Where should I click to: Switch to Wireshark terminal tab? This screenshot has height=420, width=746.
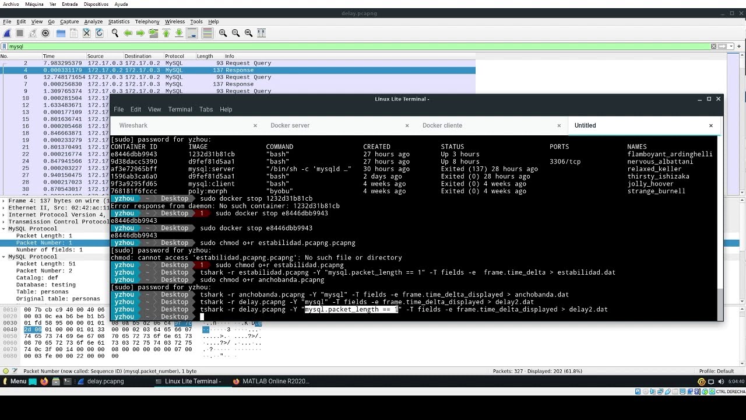pos(133,125)
